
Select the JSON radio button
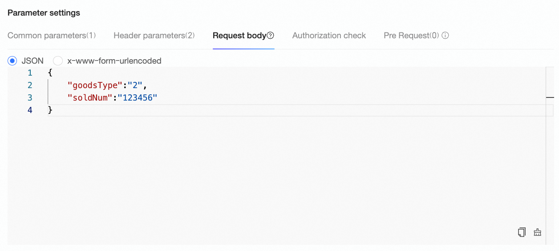coord(12,61)
